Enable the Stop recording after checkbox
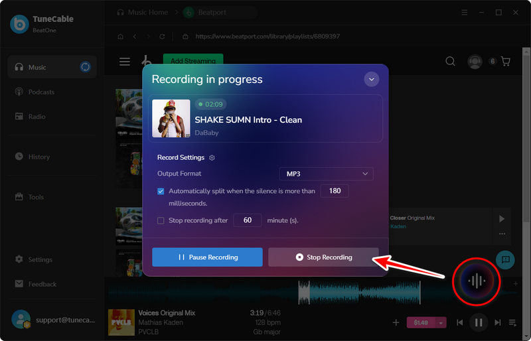531x341 pixels. pos(161,221)
